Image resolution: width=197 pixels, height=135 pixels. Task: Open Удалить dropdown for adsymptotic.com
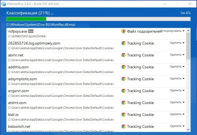tap(177, 79)
